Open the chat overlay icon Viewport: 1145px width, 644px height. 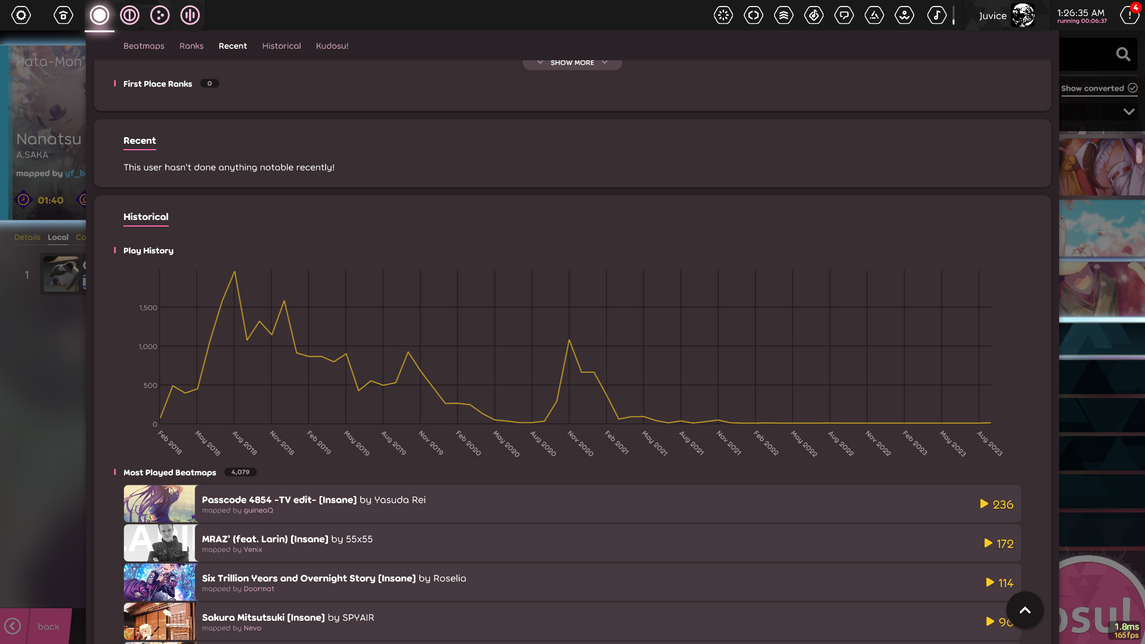844,15
